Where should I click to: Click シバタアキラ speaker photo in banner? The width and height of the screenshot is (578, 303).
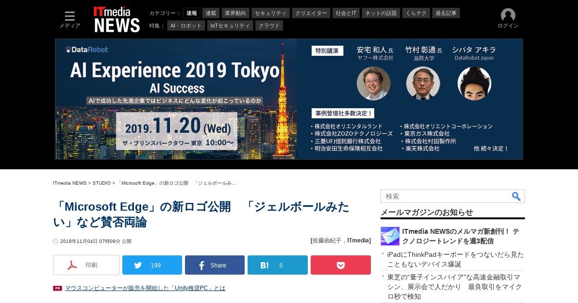(474, 83)
